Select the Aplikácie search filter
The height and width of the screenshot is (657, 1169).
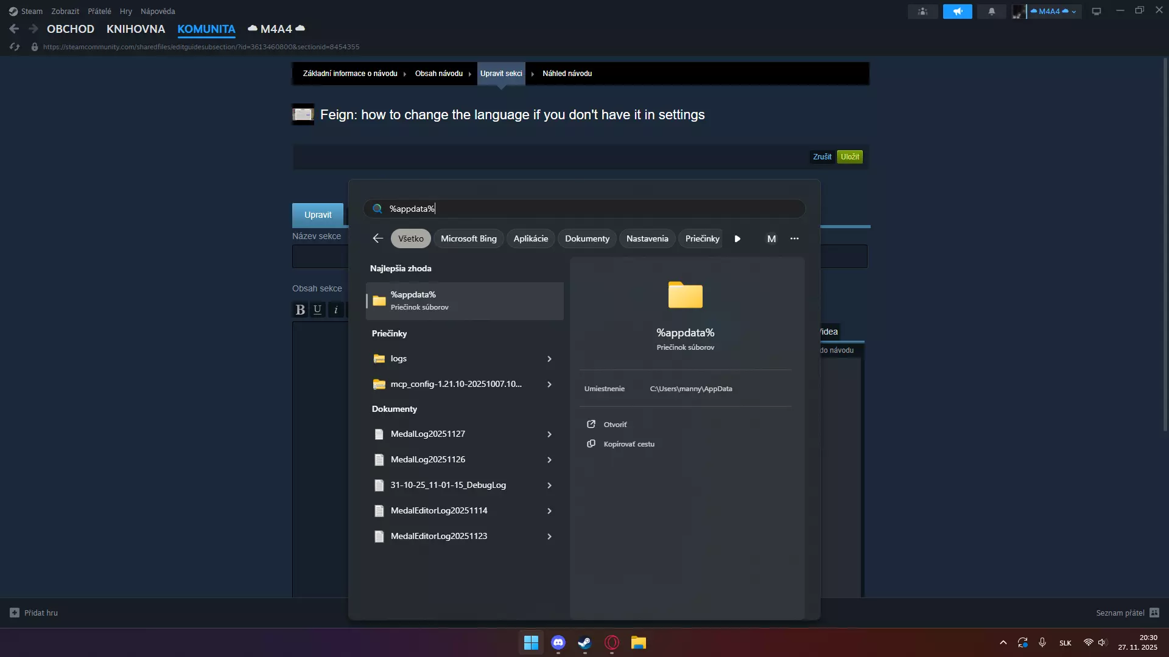(530, 238)
